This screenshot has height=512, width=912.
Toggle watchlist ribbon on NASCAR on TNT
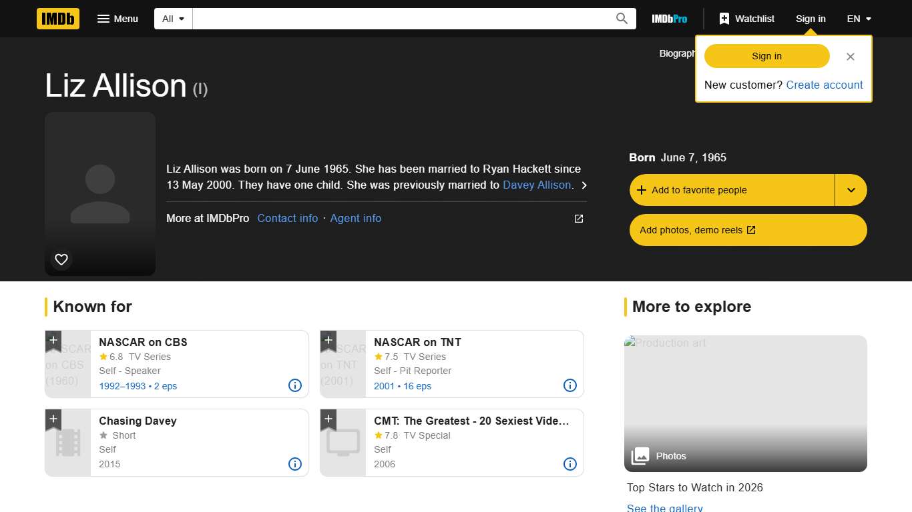(328, 341)
